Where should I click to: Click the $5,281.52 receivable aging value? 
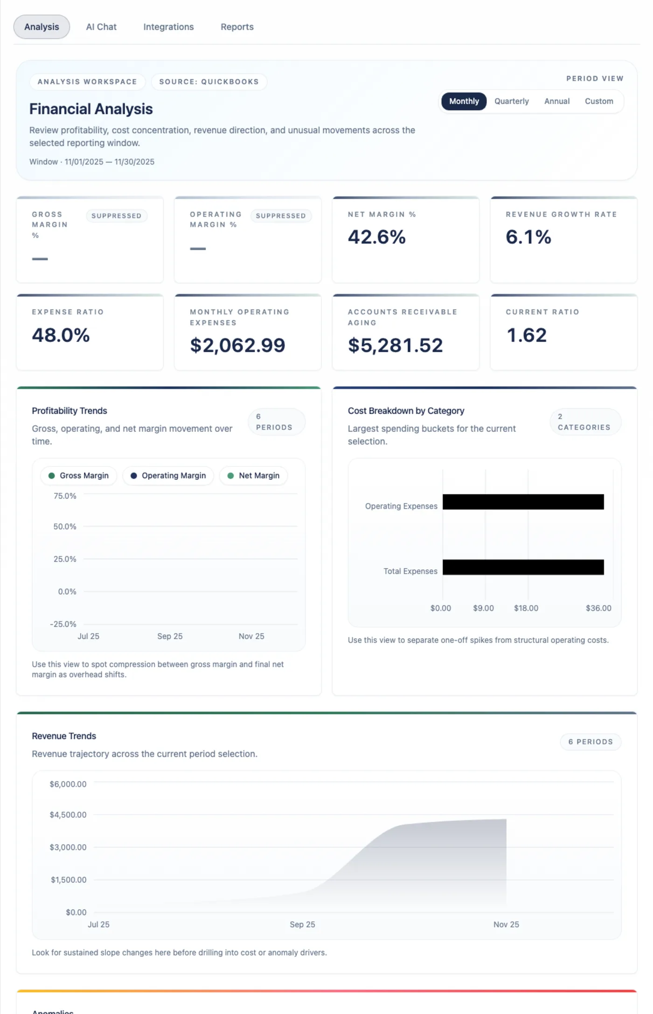coord(396,345)
